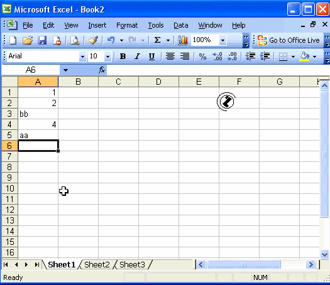Select the Format Painter brush
The height and width of the screenshot is (285, 330).
point(93,40)
